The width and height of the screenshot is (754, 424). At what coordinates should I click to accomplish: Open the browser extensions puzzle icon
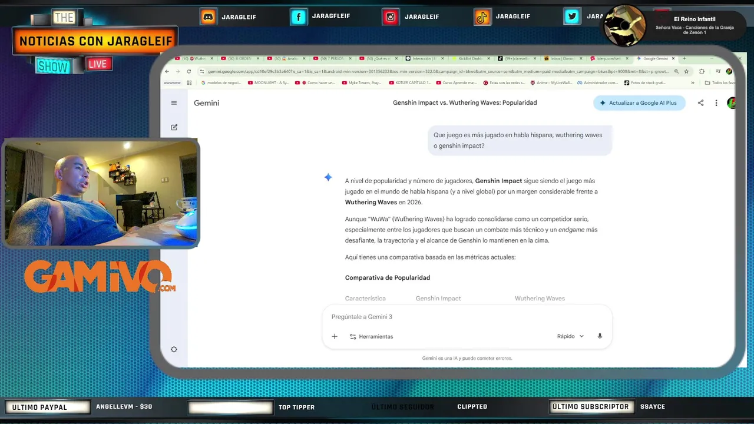(702, 71)
